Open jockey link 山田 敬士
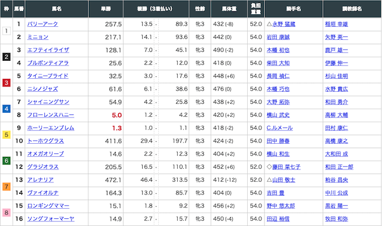382x226 pixels. (284, 179)
